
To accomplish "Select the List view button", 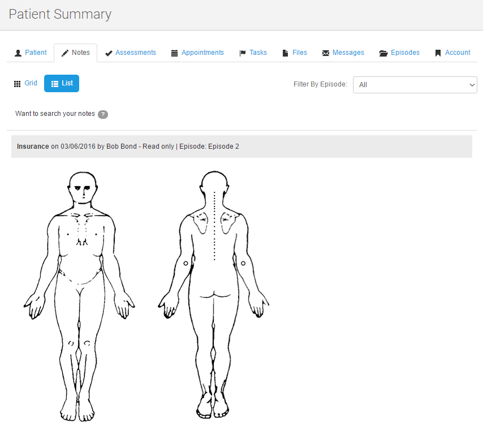I will [62, 84].
